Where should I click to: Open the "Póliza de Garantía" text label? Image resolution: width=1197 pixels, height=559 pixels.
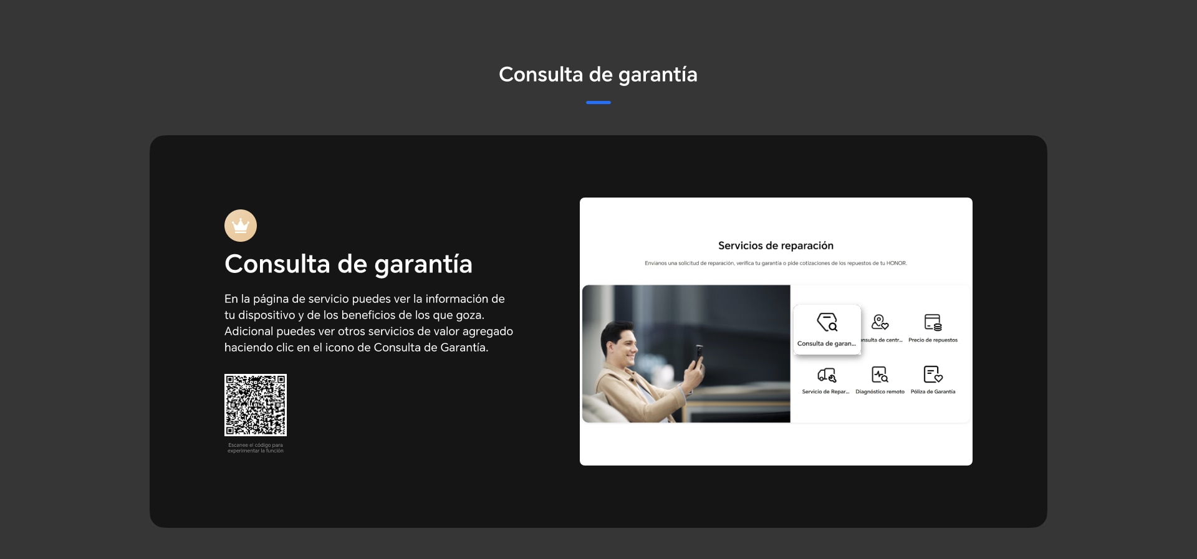pyautogui.click(x=933, y=392)
